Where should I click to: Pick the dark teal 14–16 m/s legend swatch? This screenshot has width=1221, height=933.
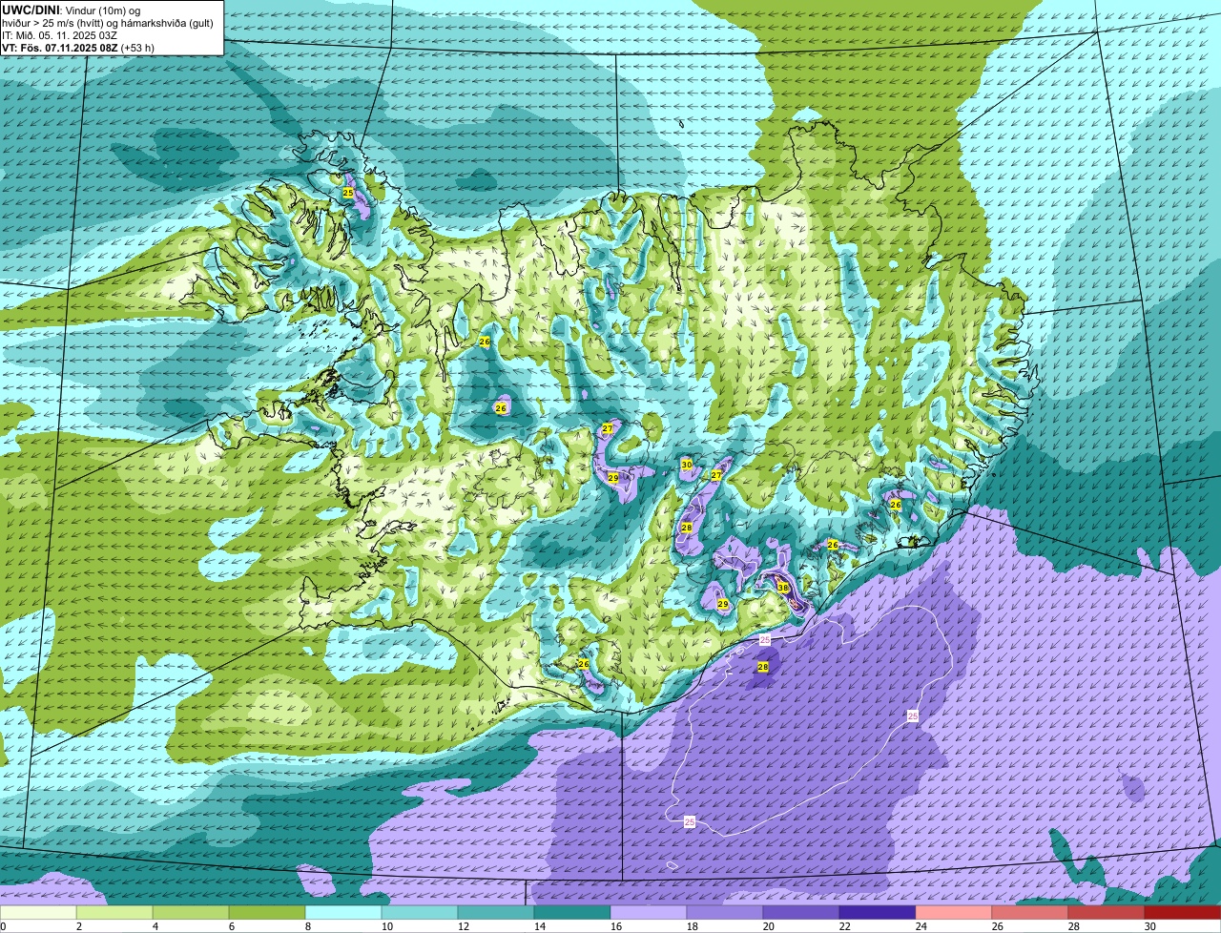(x=572, y=913)
